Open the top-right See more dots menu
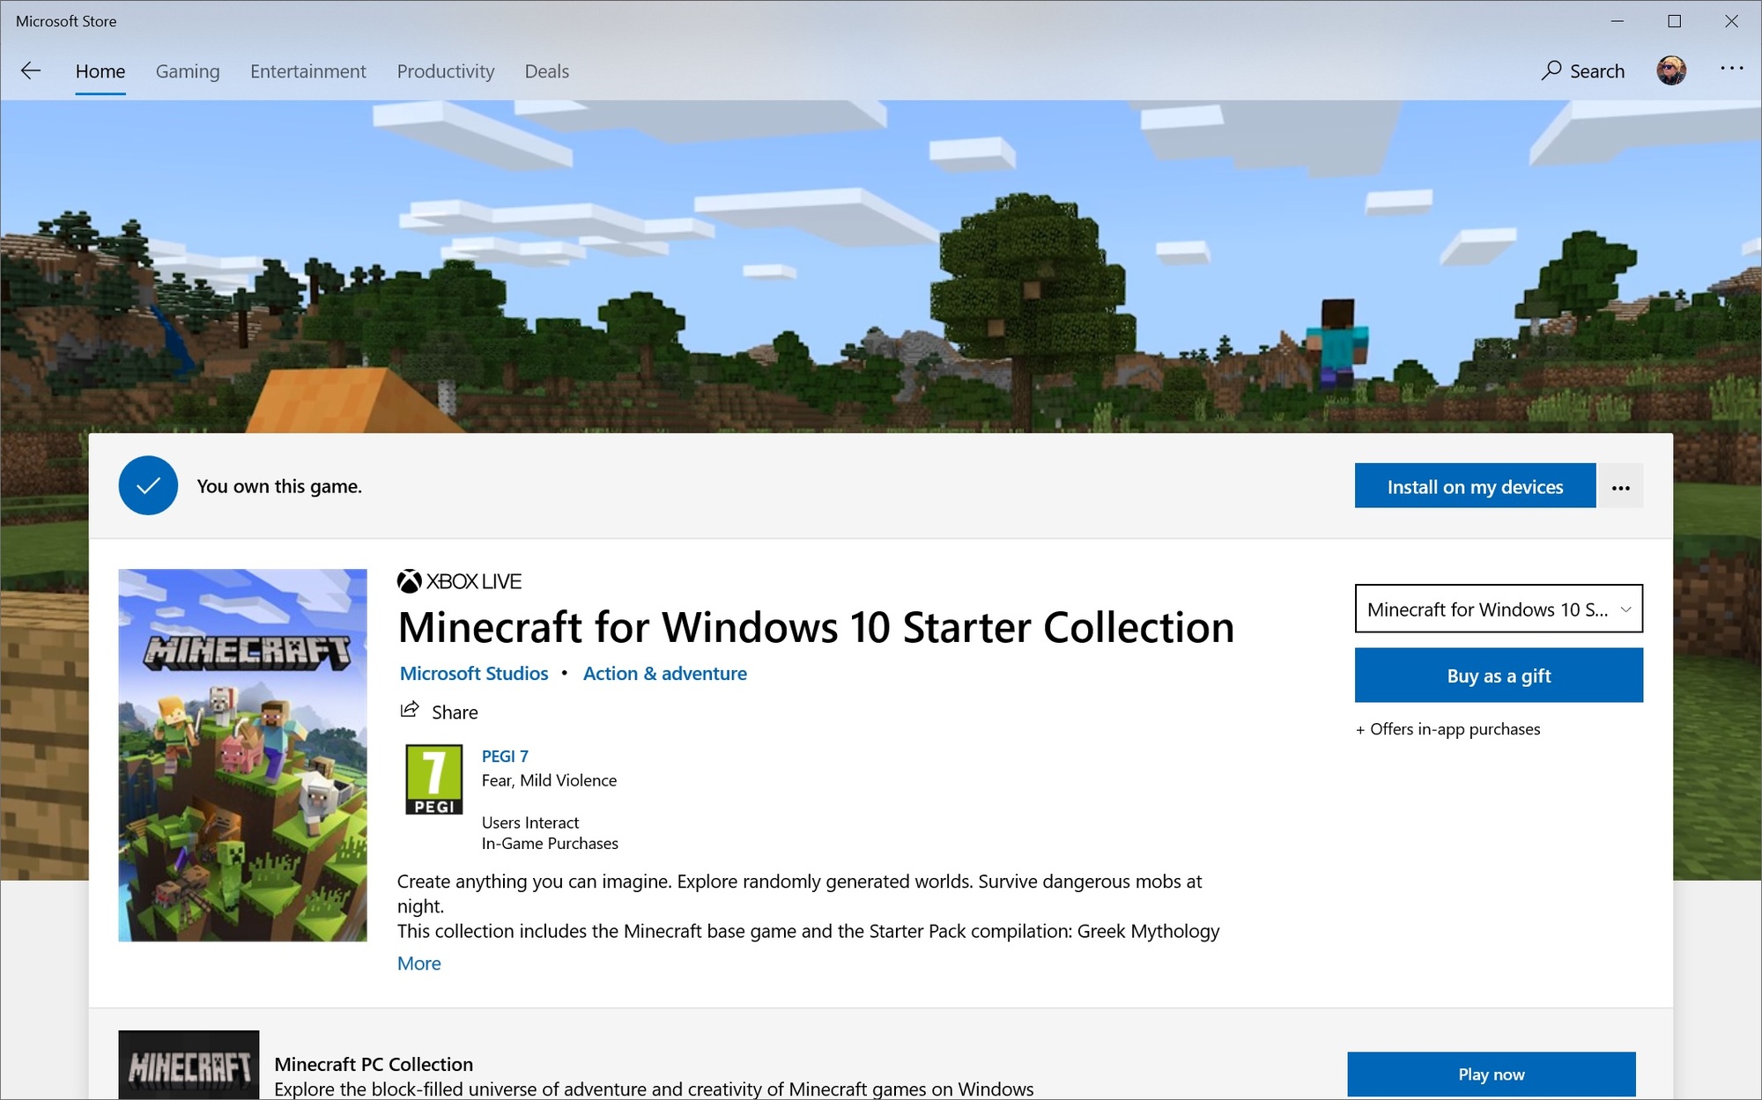Image resolution: width=1762 pixels, height=1100 pixels. 1731,69
